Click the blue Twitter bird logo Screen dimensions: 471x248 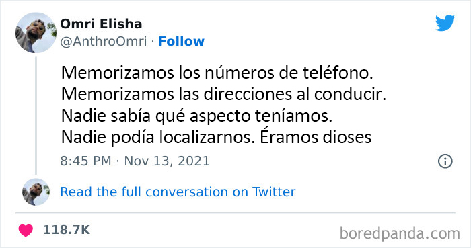pyautogui.click(x=445, y=23)
